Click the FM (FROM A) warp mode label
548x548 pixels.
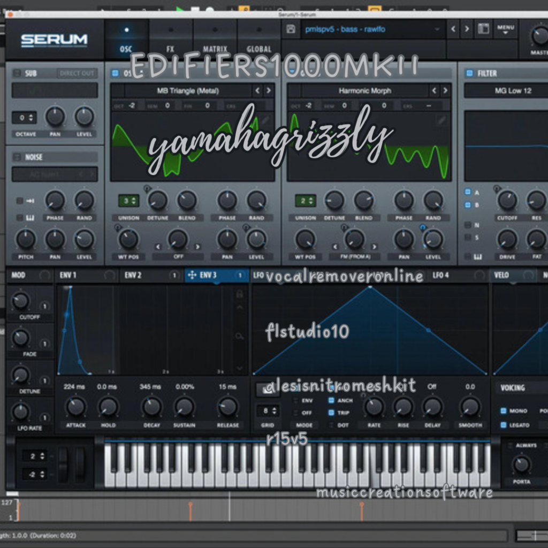[354, 256]
